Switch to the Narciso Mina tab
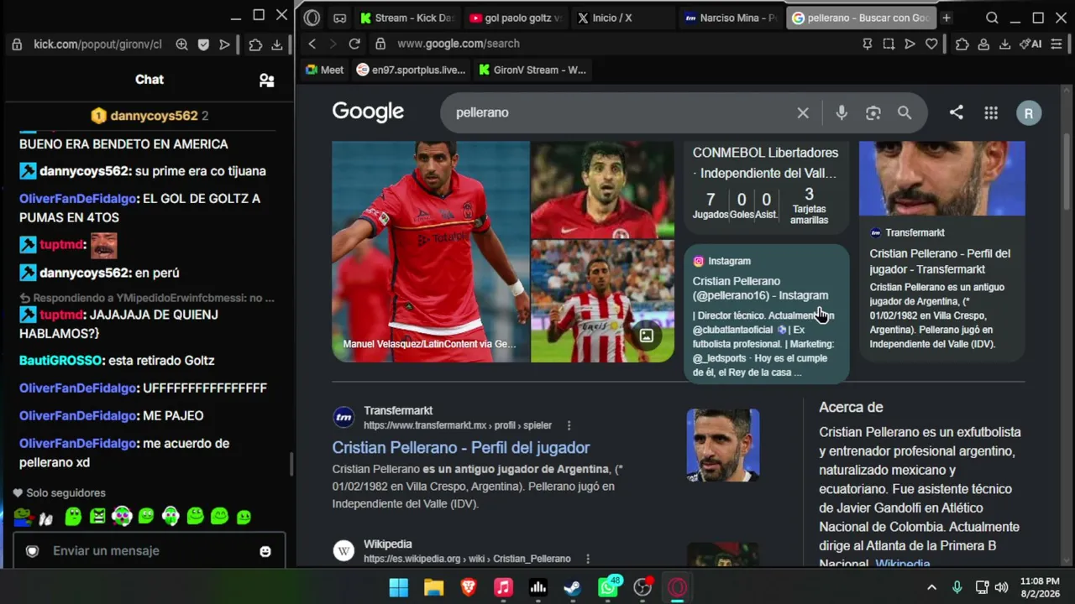 pos(731,18)
